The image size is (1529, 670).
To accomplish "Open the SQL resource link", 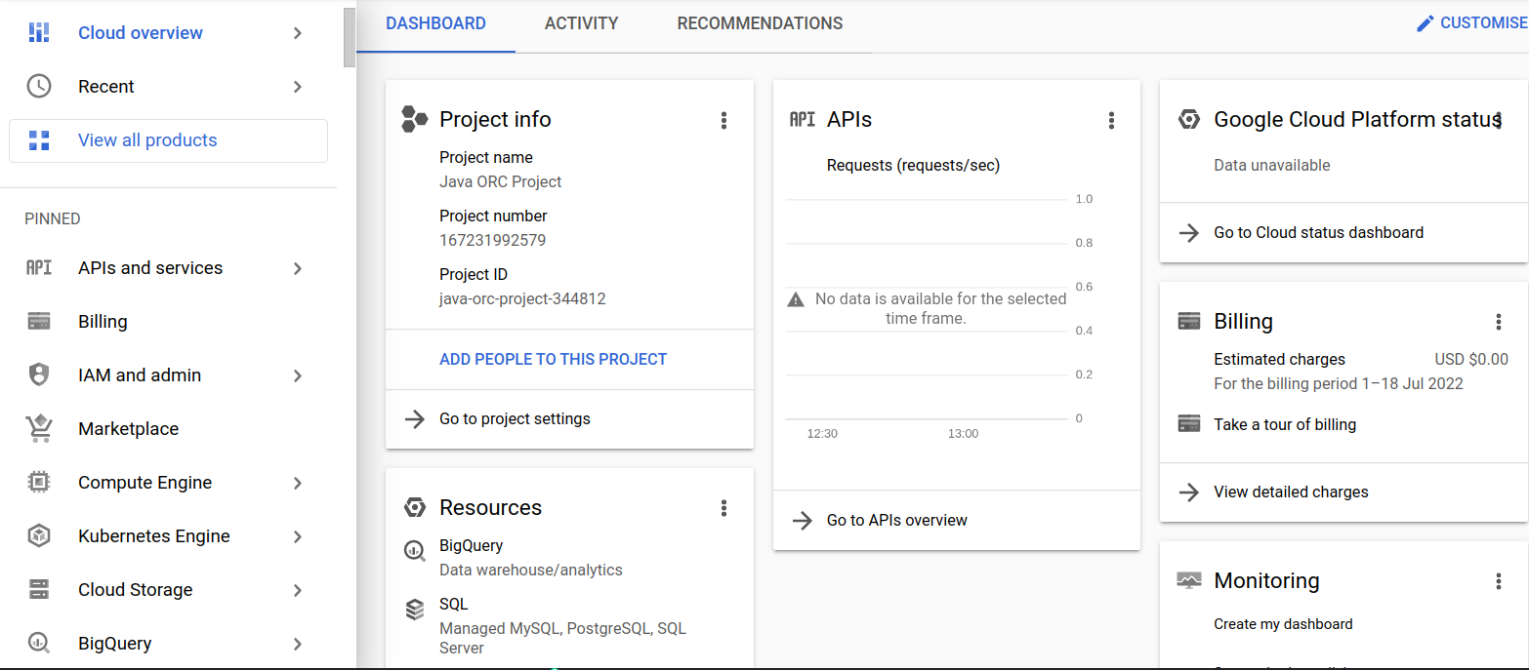I will 453,604.
